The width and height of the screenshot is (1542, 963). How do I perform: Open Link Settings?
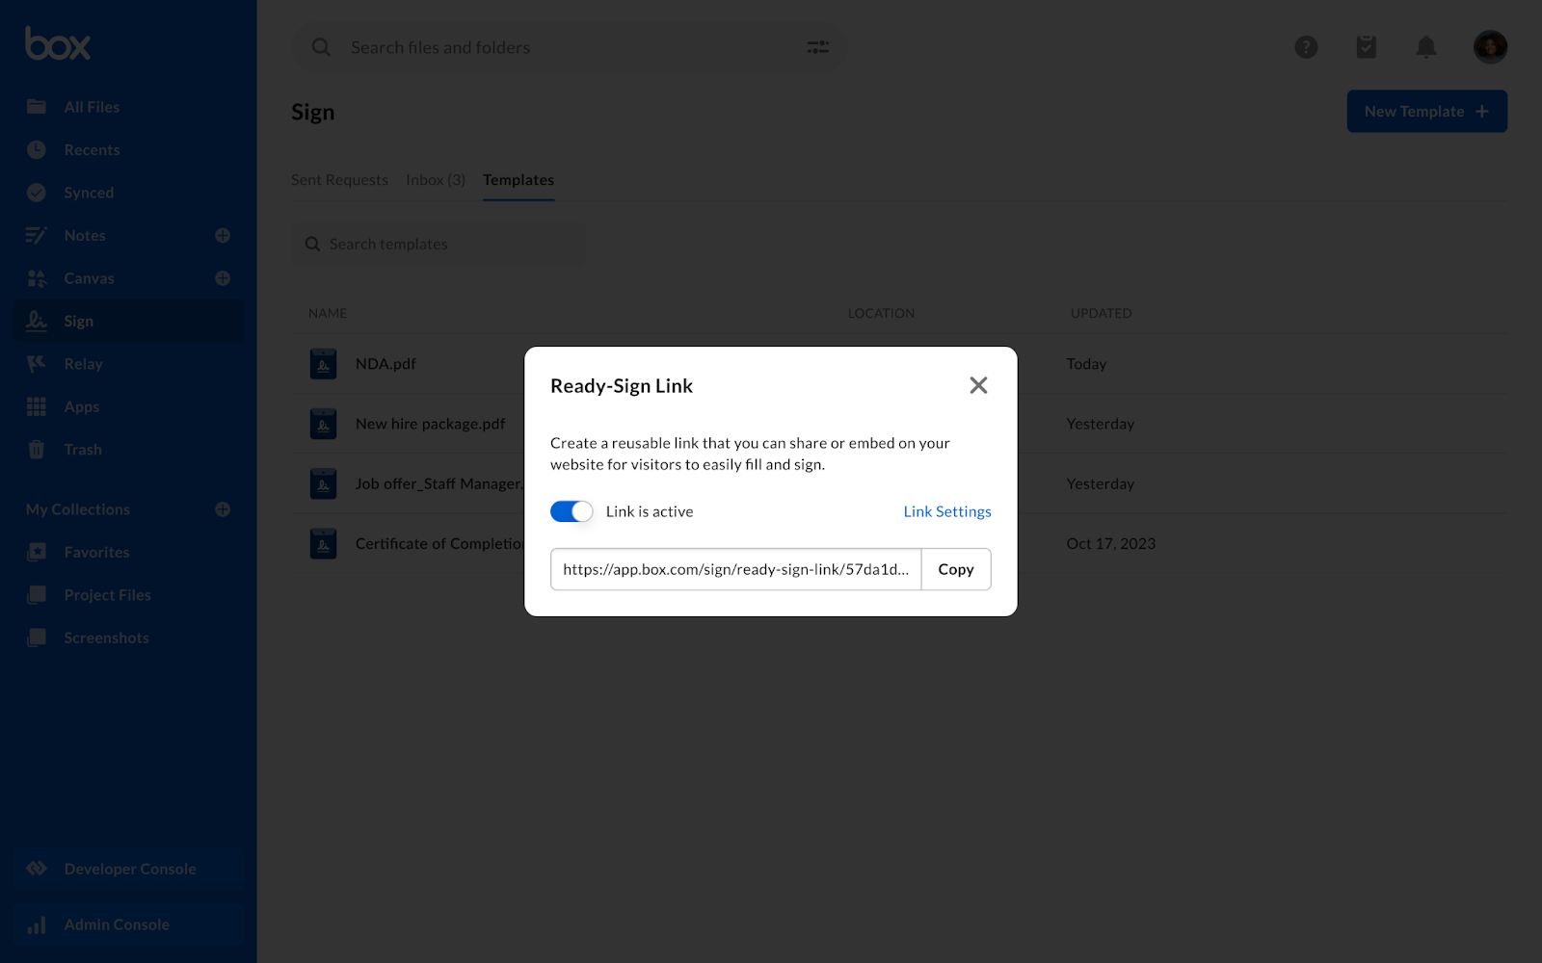point(947,511)
